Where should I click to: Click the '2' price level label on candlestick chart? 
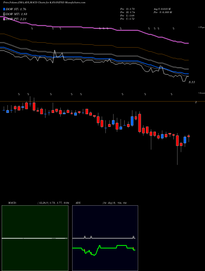click(196, 102)
